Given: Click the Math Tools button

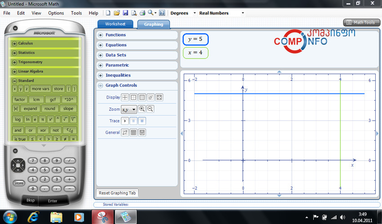Looking at the screenshot, I should [x=361, y=22].
